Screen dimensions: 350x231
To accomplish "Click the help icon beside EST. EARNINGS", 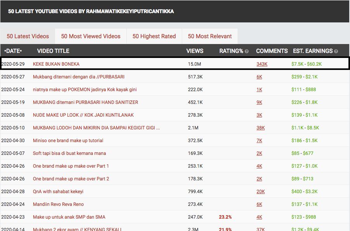I will point(336,51).
